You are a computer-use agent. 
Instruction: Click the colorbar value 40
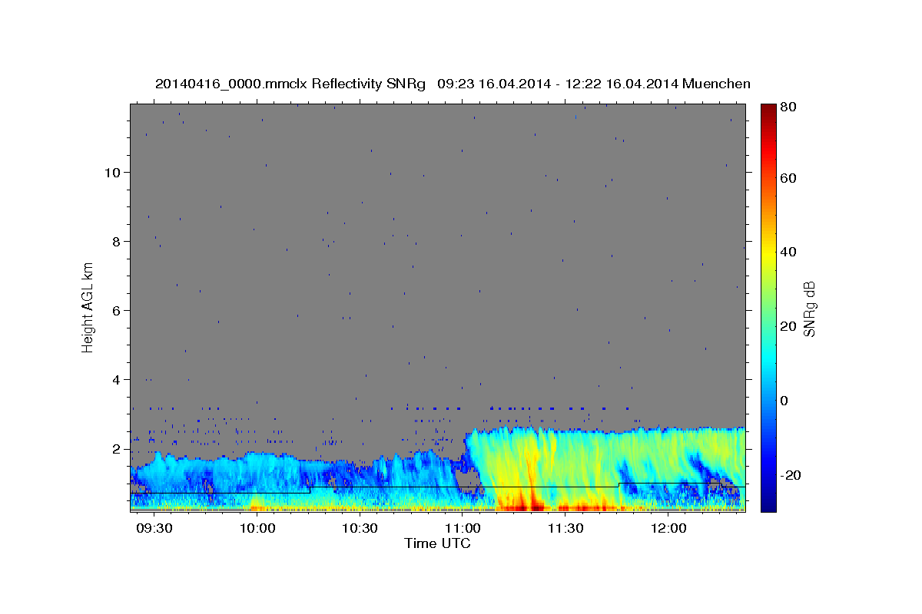788,252
